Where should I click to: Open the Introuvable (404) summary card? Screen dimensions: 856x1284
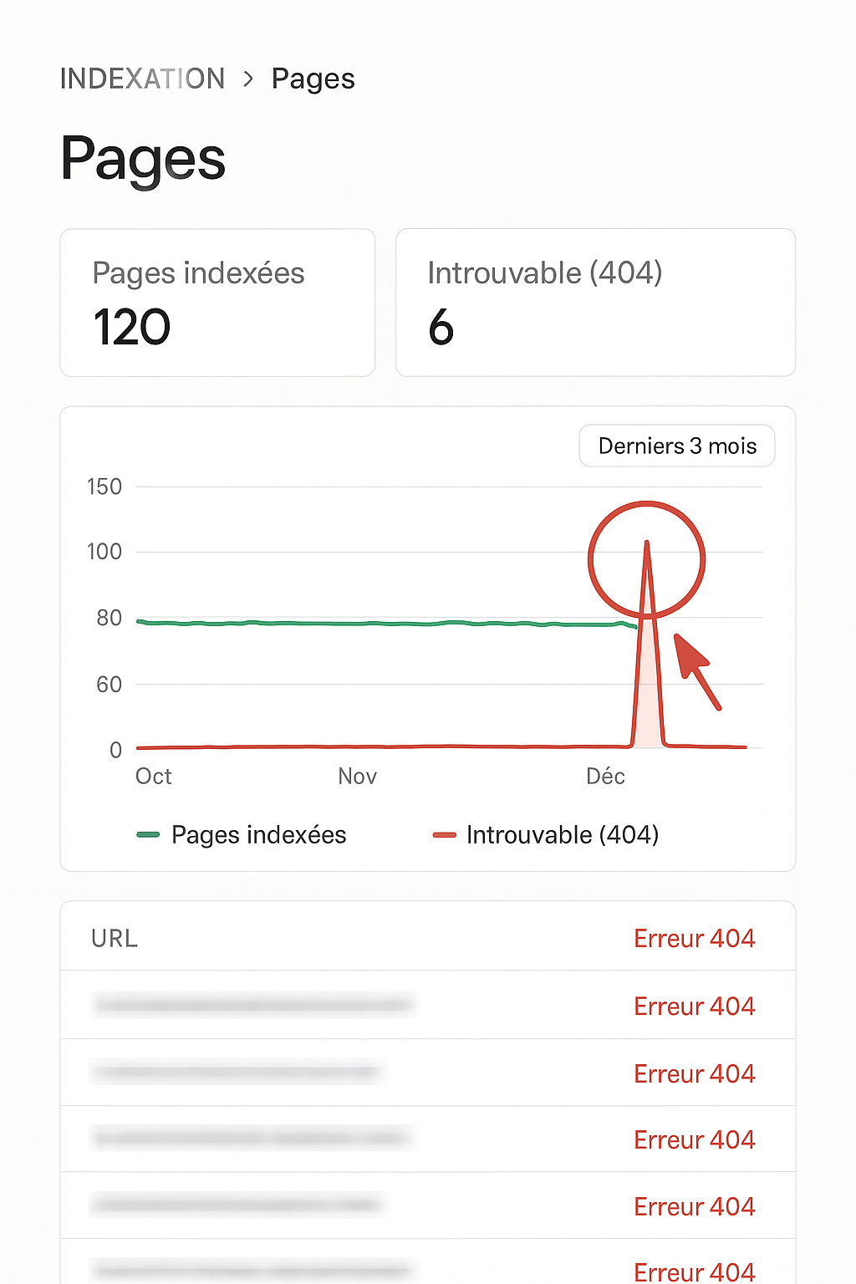click(x=594, y=302)
